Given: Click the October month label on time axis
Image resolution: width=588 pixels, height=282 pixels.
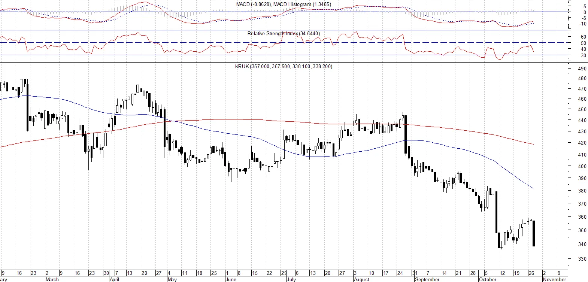Looking at the screenshot, I should 488,279.
